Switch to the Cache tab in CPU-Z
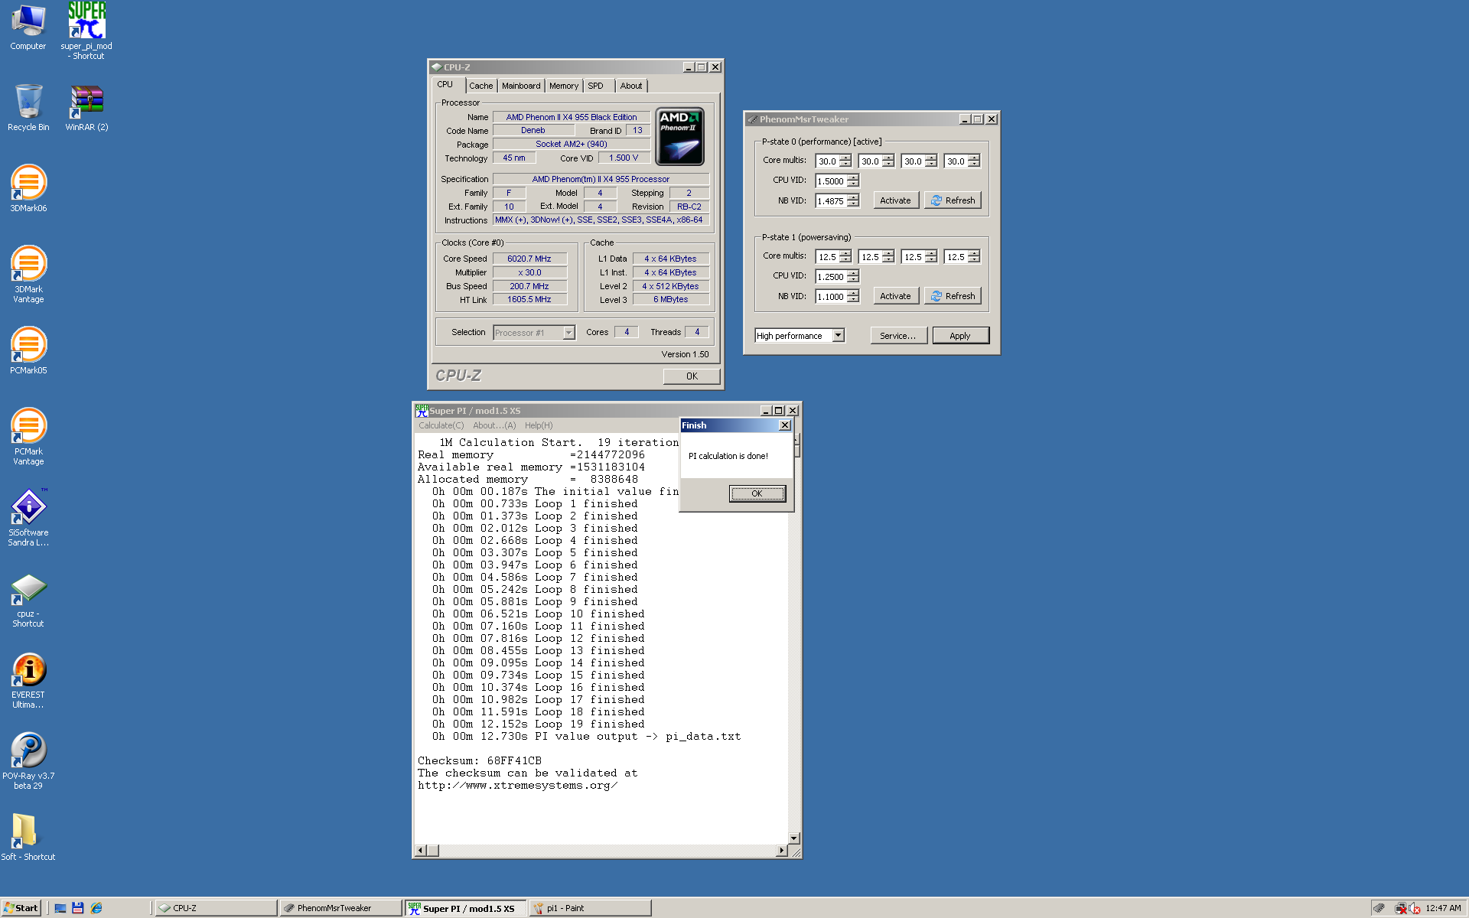Screen dimensions: 1469x918 point(480,86)
